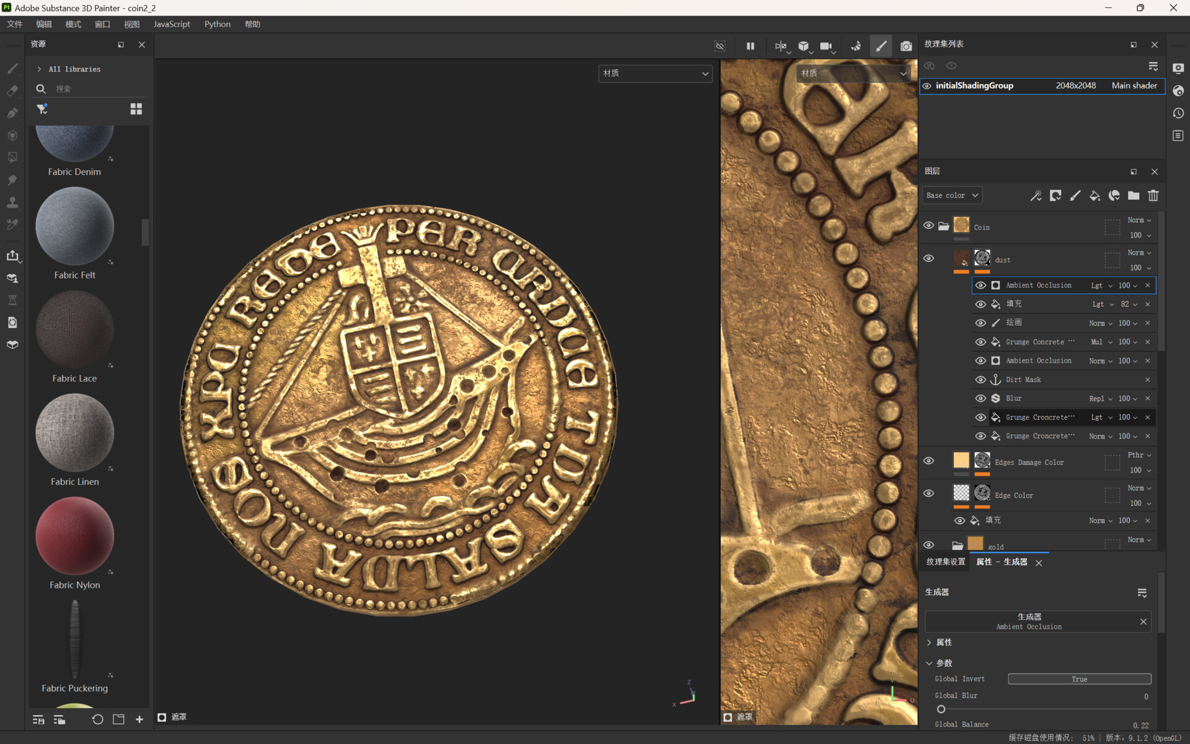Add a fill layer using bucket icon

click(x=1095, y=196)
